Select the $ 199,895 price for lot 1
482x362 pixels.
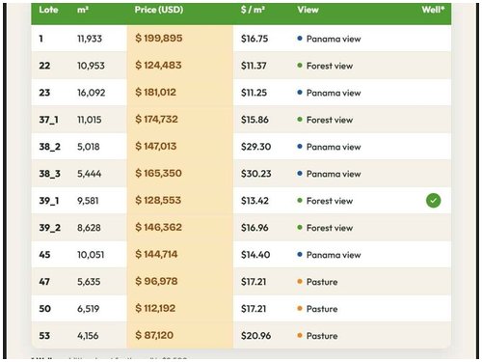159,39
